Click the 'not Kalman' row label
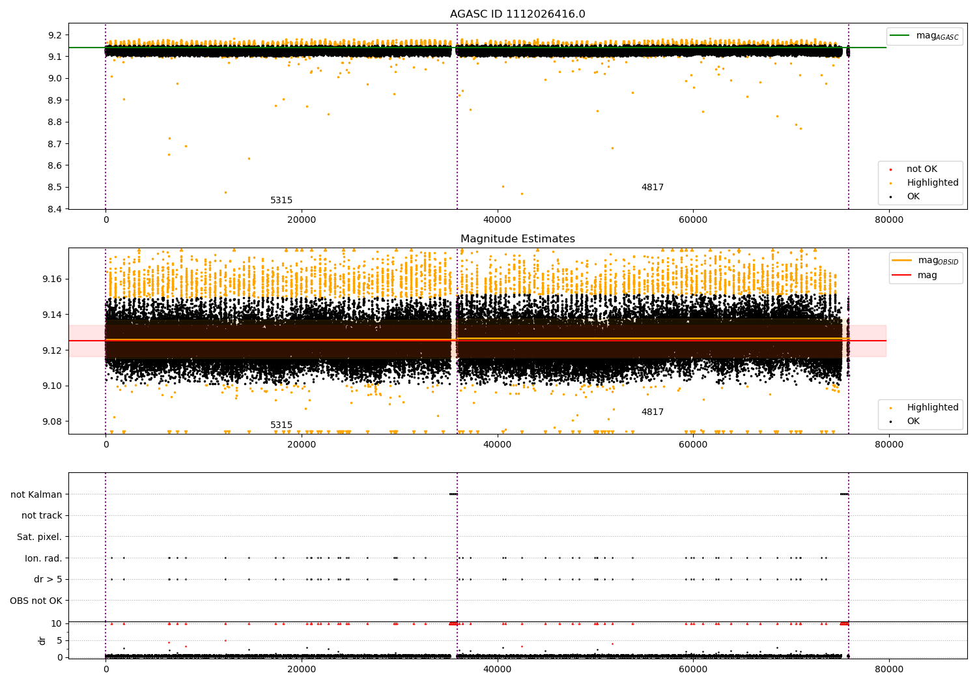The image size is (977, 684). coord(36,494)
